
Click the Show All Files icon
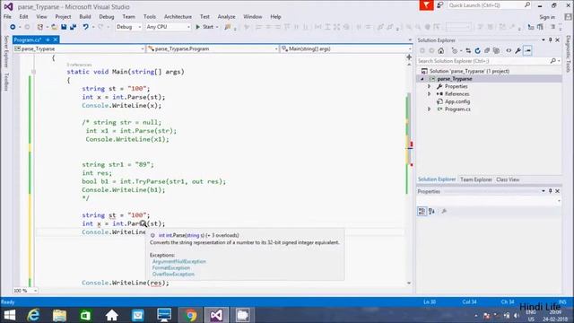[496, 50]
